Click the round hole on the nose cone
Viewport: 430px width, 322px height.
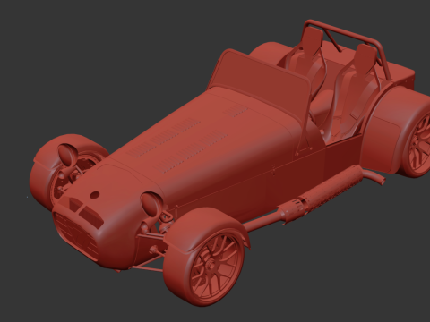coord(95,195)
